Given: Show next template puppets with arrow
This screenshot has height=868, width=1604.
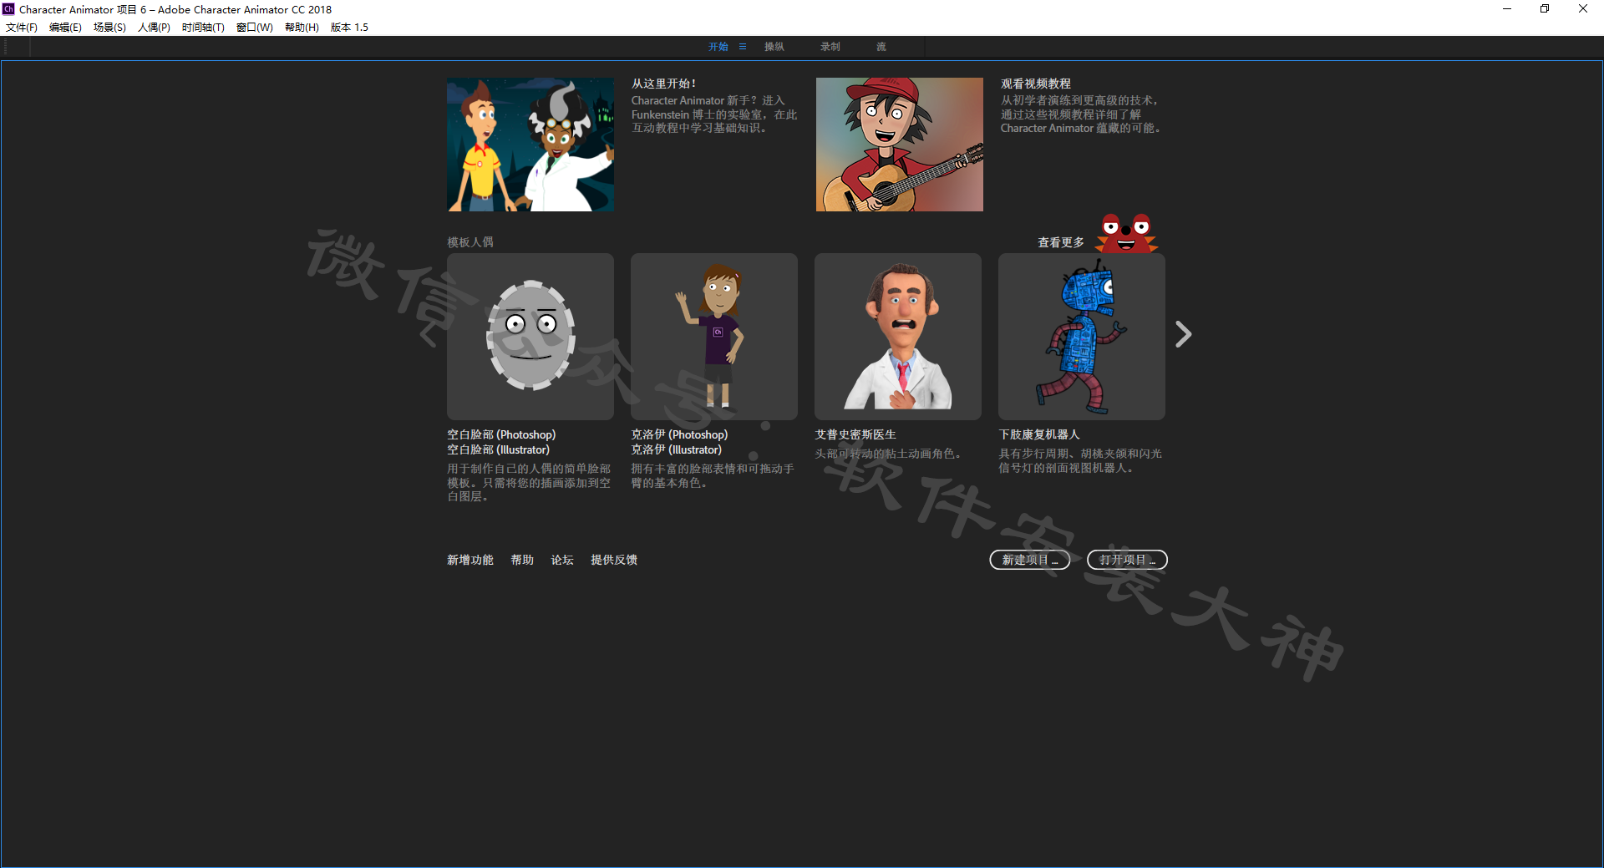Looking at the screenshot, I should click(x=1183, y=334).
